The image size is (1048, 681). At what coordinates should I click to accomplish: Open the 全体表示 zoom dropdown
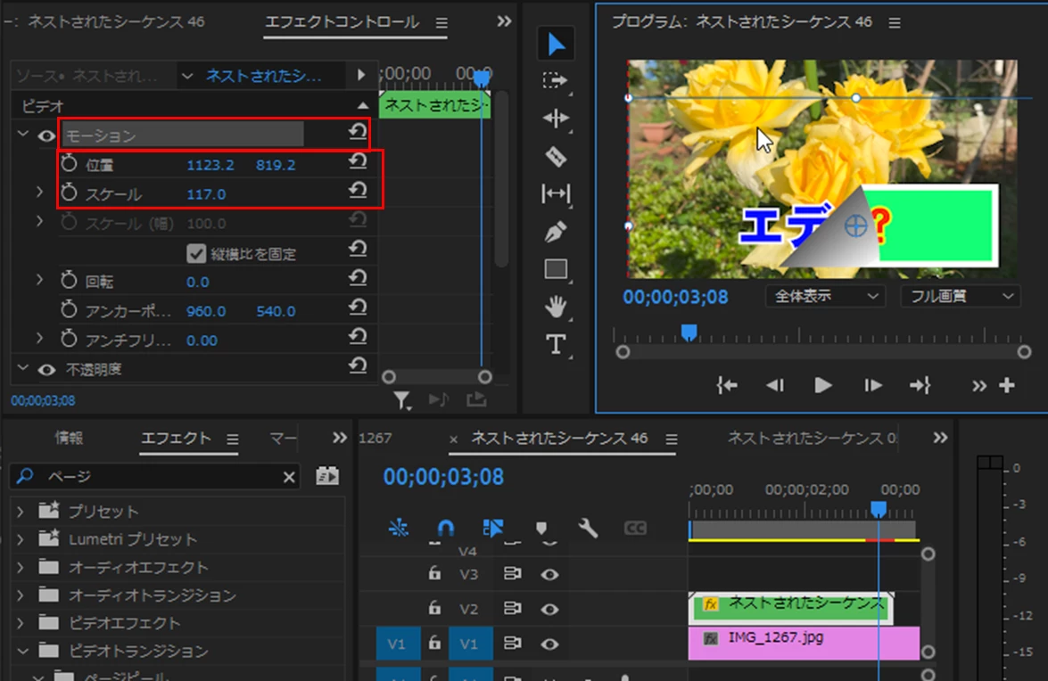coord(825,296)
